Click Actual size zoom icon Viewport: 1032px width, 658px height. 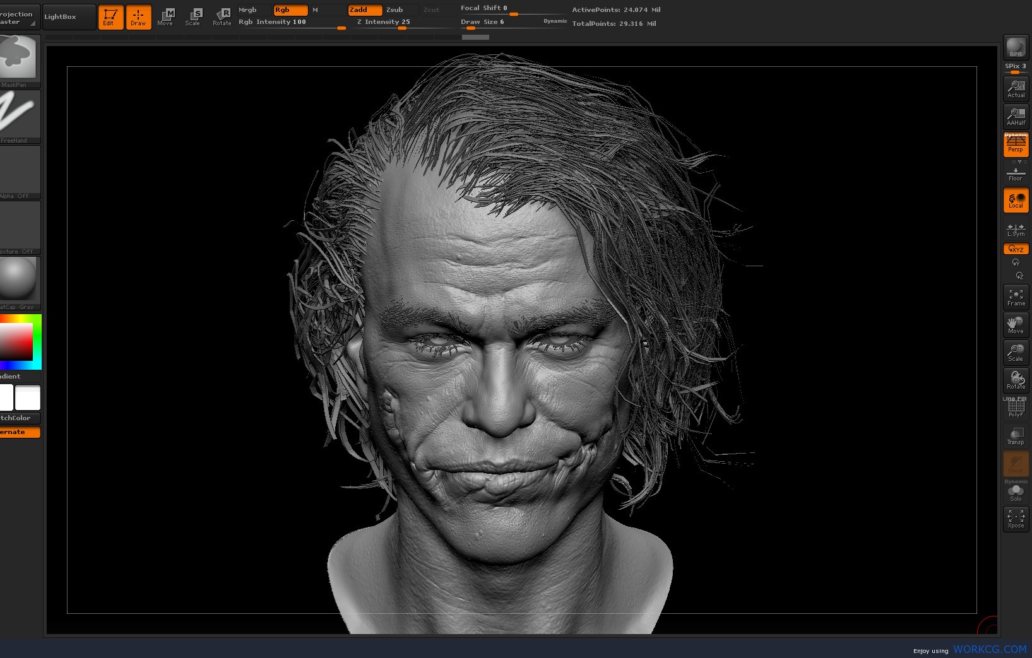coord(1016,89)
